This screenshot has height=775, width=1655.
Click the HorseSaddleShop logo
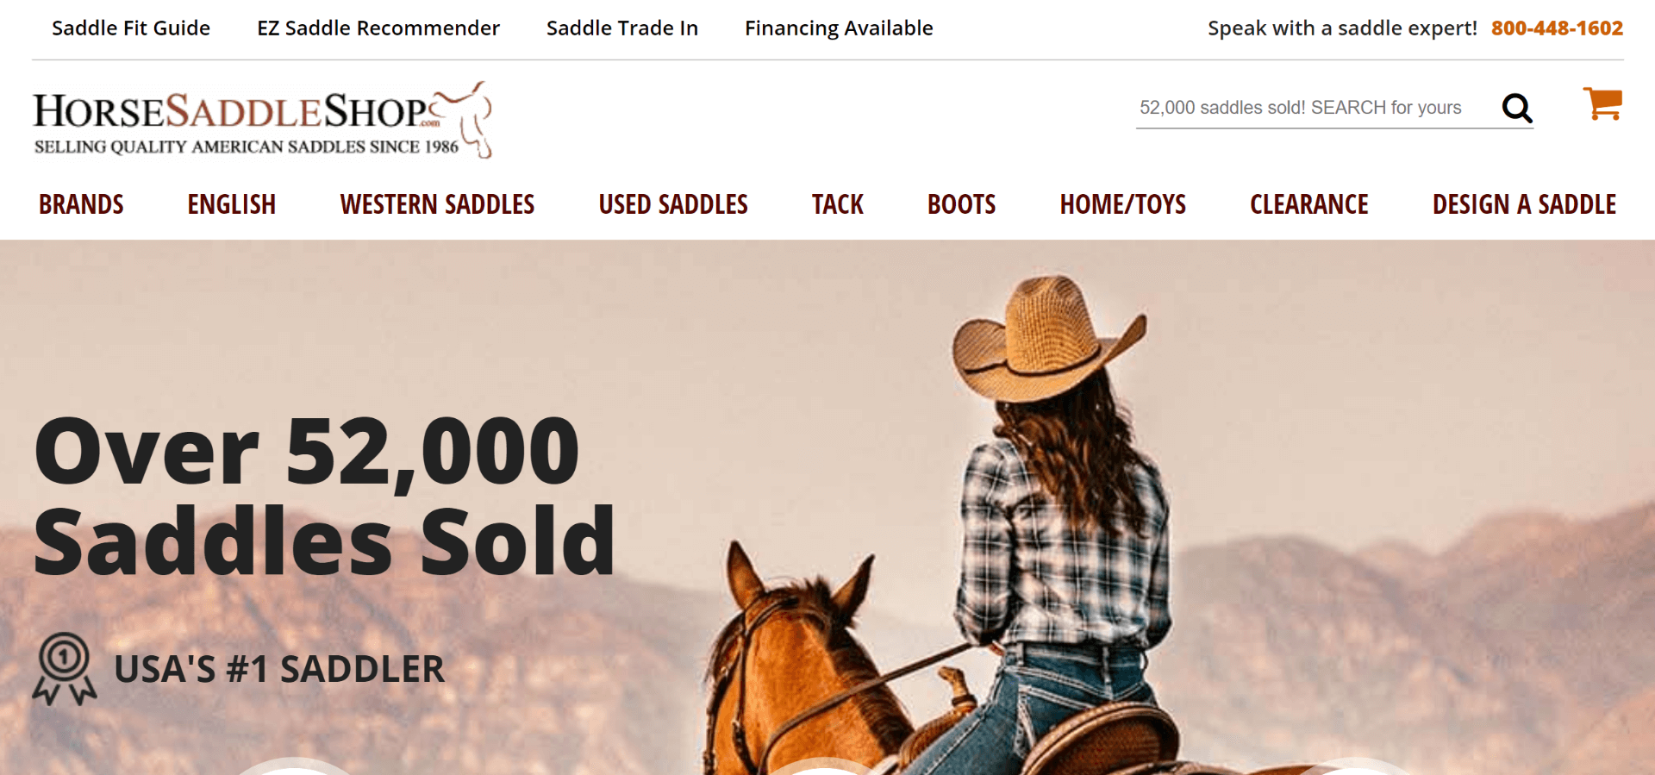pos(263,120)
